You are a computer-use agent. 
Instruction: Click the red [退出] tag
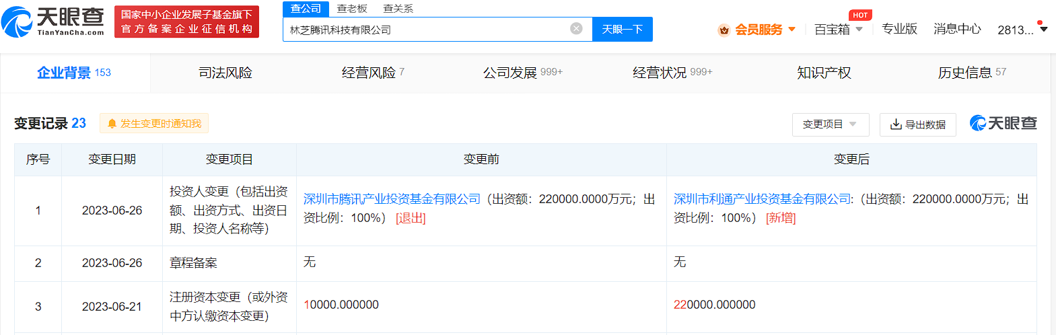click(411, 218)
